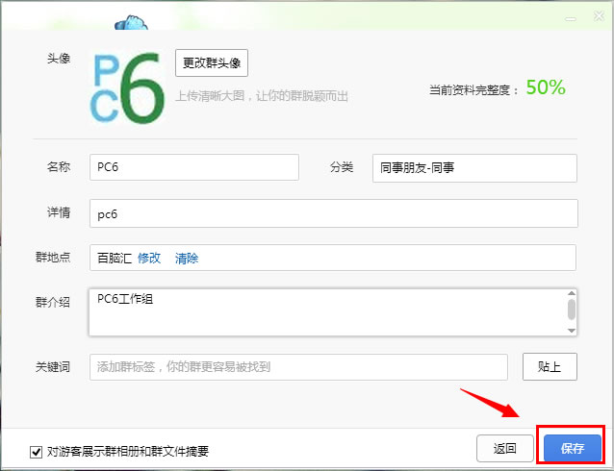Click the 百脑汇 location text
The width and height of the screenshot is (614, 471).
114,259
